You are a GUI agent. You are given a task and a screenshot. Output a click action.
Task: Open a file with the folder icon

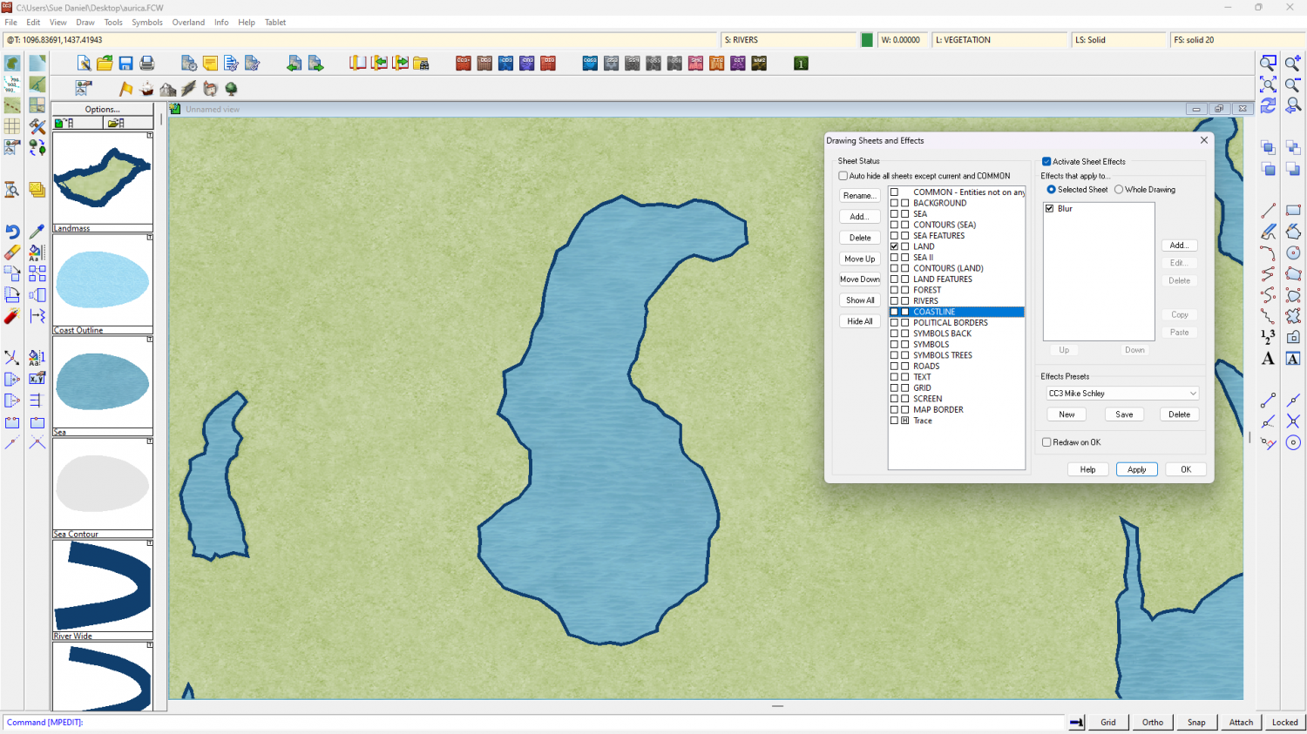click(x=105, y=64)
